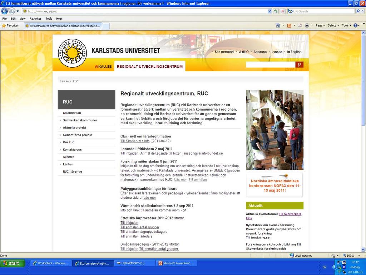
Task: Click the Read Mail envelope icon
Action: click(x=300, y=25)
